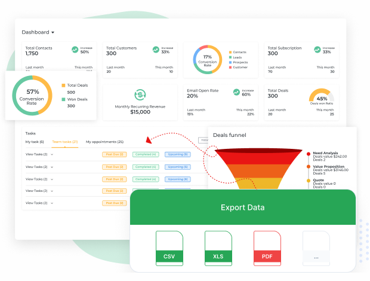Click the Value Proposition stage label
This screenshot has height=281, width=370.
click(328, 166)
